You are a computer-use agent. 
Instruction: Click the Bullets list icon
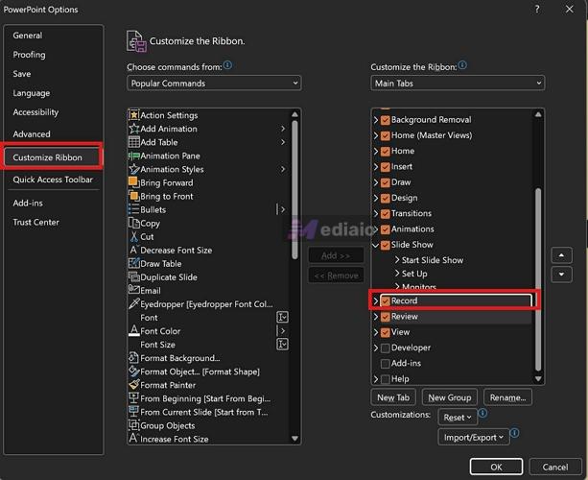[x=134, y=209]
